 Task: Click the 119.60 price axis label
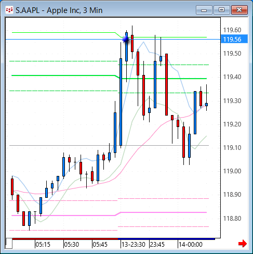232,30
